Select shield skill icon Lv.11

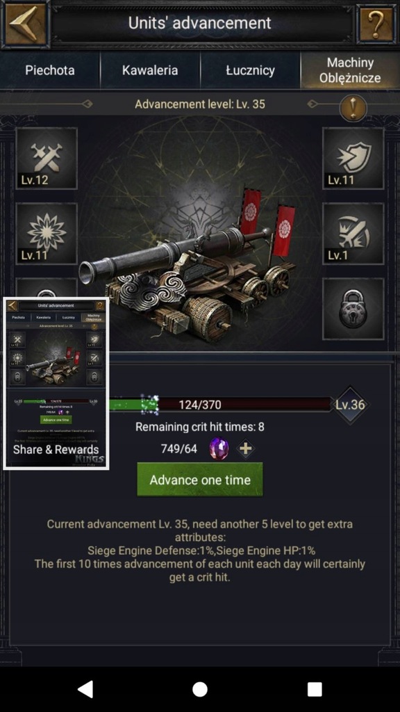point(353,158)
